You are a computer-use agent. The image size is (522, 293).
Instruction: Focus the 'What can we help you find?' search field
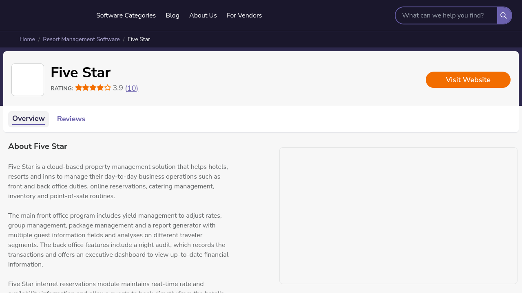tap(446, 15)
